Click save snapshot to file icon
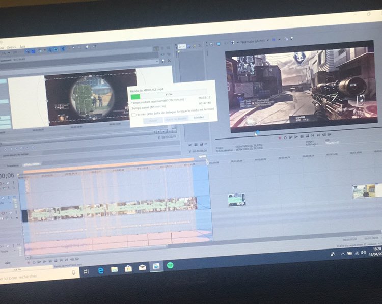The width and height of the screenshot is (382, 304). [292, 38]
